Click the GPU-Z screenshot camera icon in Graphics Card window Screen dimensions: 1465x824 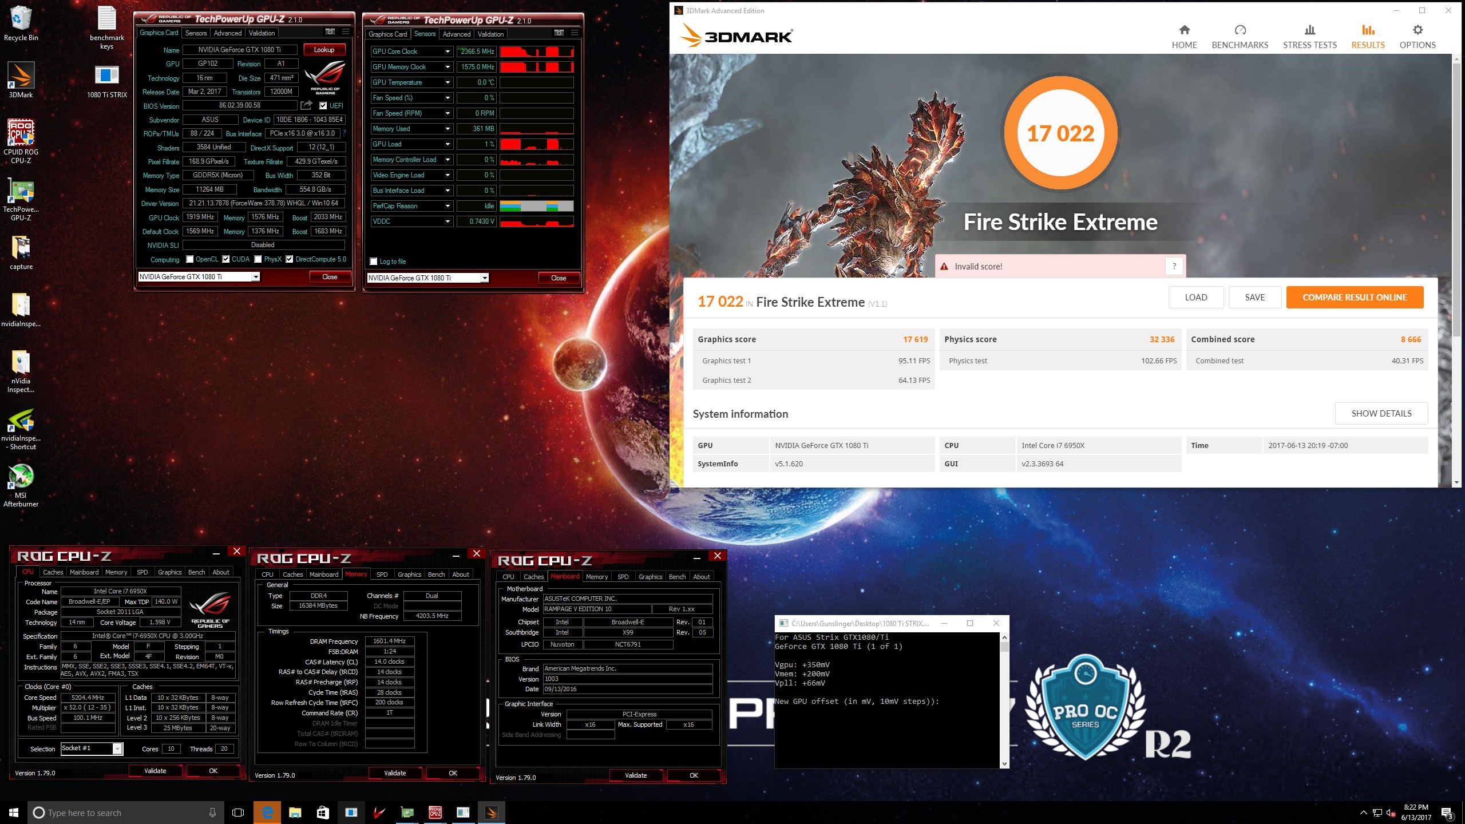(330, 32)
